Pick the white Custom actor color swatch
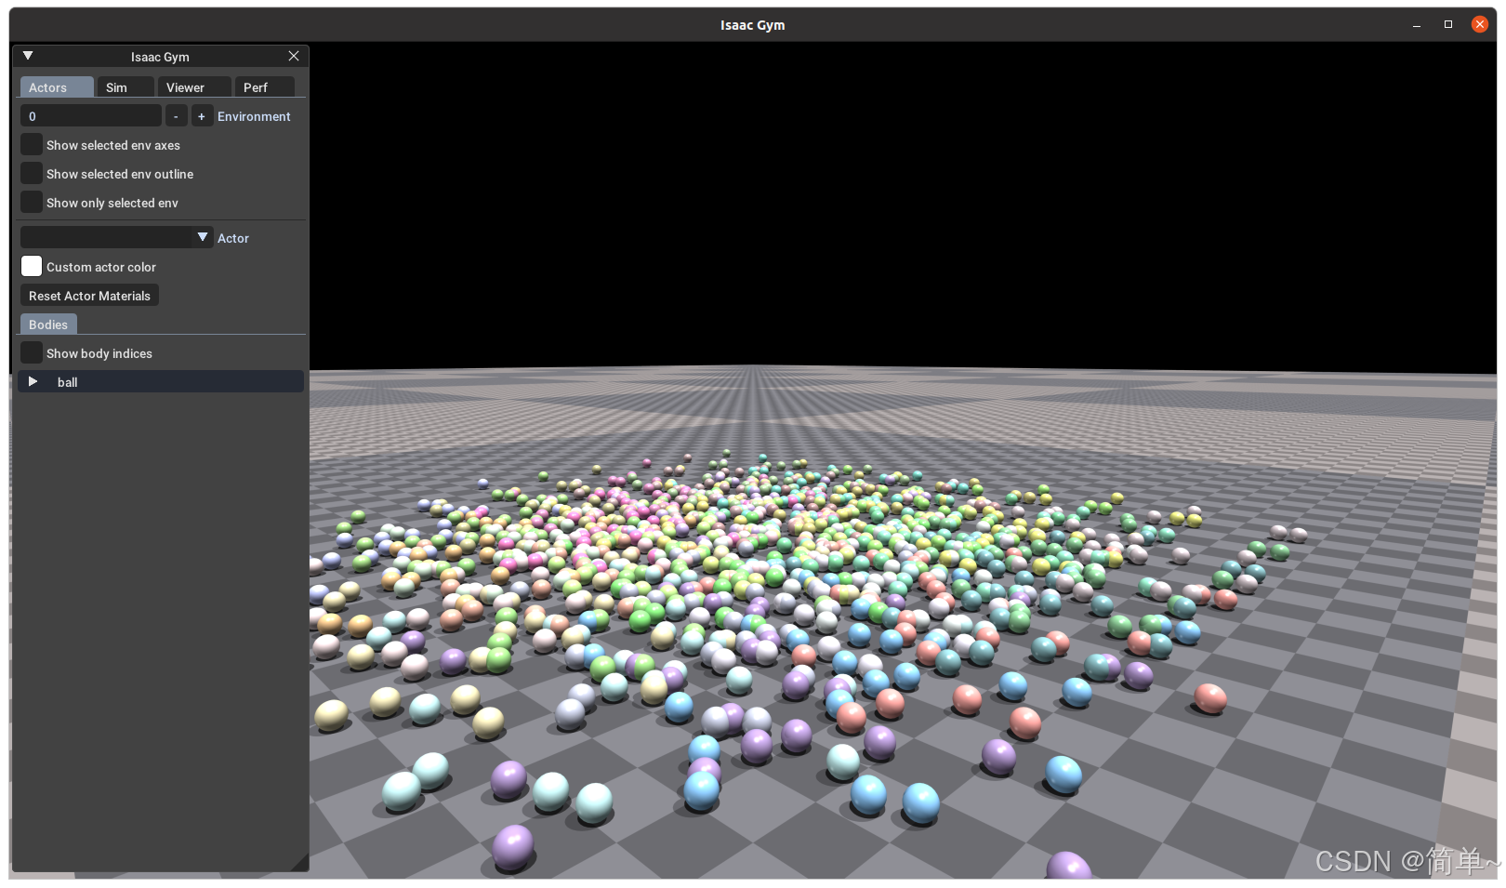Screen dimensions: 1506x888 click(x=32, y=267)
